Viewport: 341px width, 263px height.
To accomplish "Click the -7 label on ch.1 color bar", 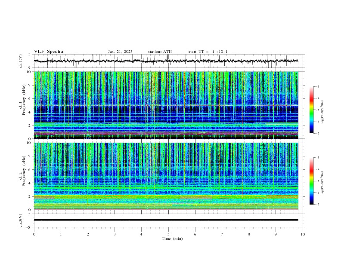I will (x=317, y=133).
